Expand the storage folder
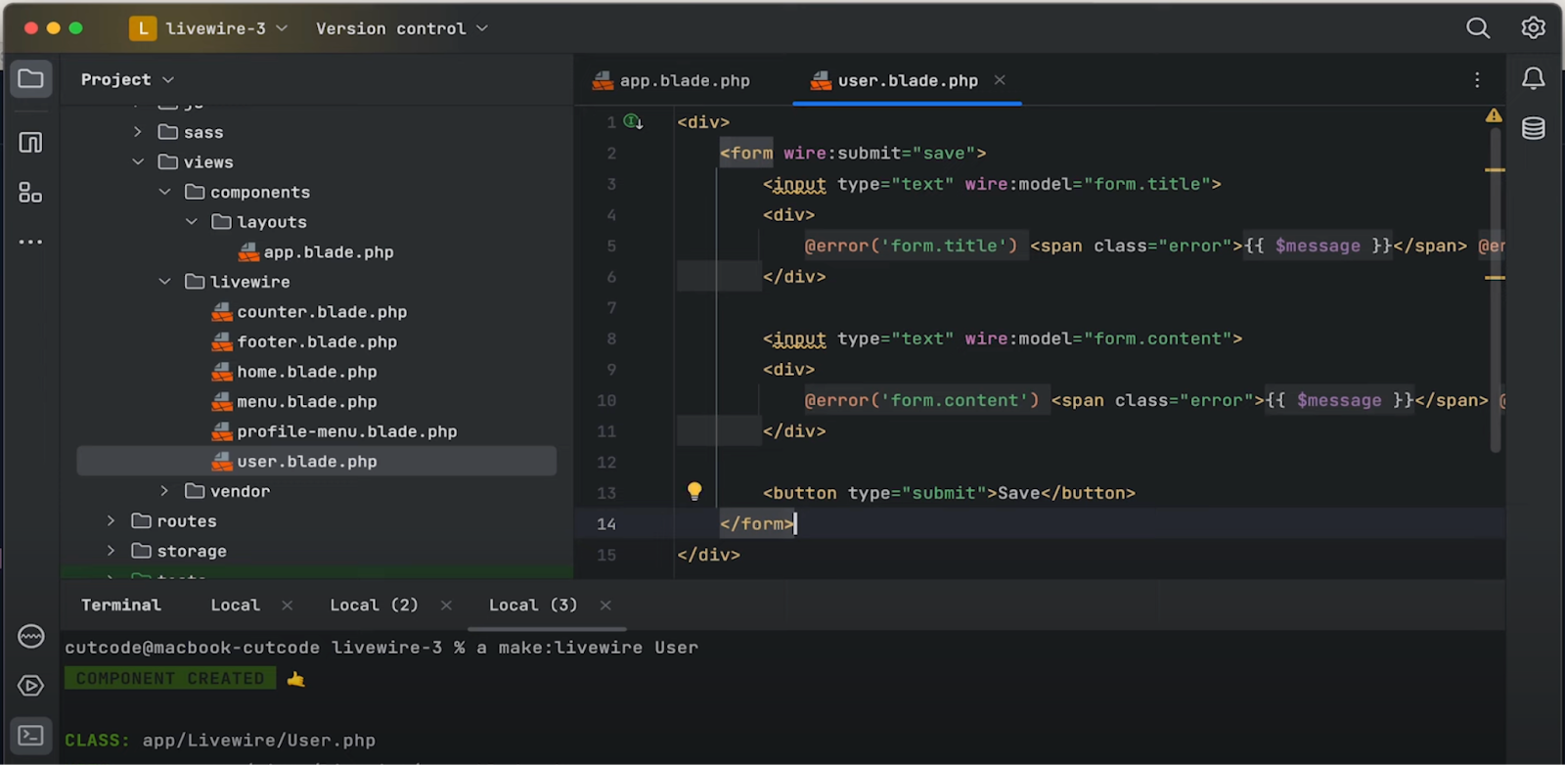Image resolution: width=1565 pixels, height=765 pixels. (112, 552)
